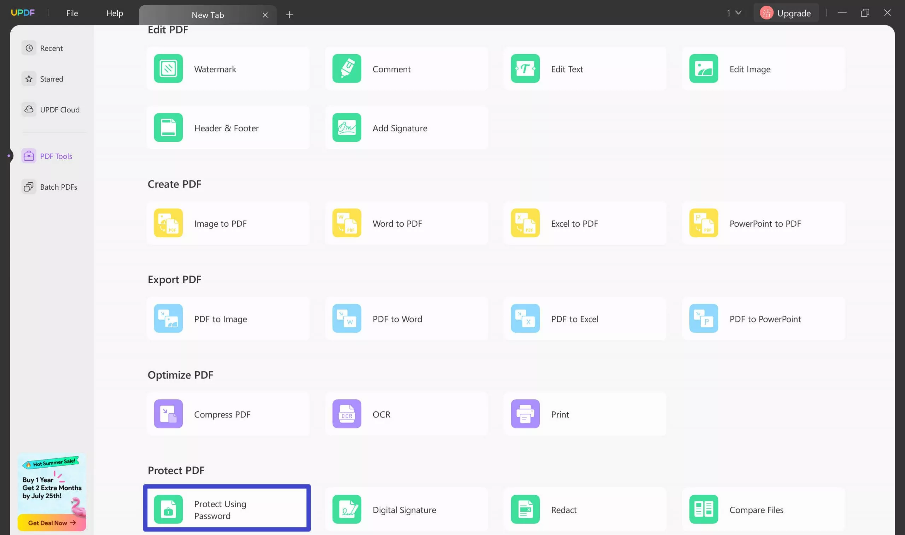Open the Edit Image icon
905x535 pixels.
click(703, 69)
